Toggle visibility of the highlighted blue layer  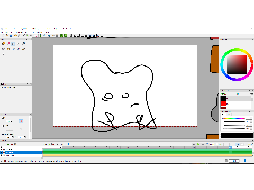[x=2, y=153]
